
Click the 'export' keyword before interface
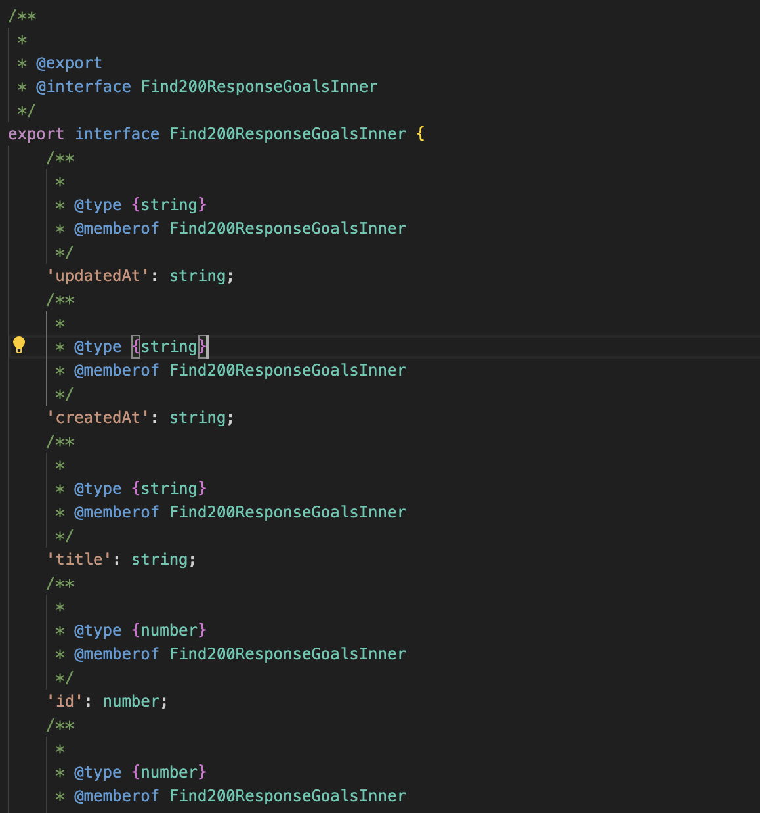coord(36,134)
